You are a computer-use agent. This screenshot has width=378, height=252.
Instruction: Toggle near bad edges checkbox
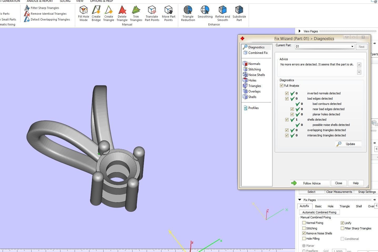pyautogui.click(x=292, y=109)
